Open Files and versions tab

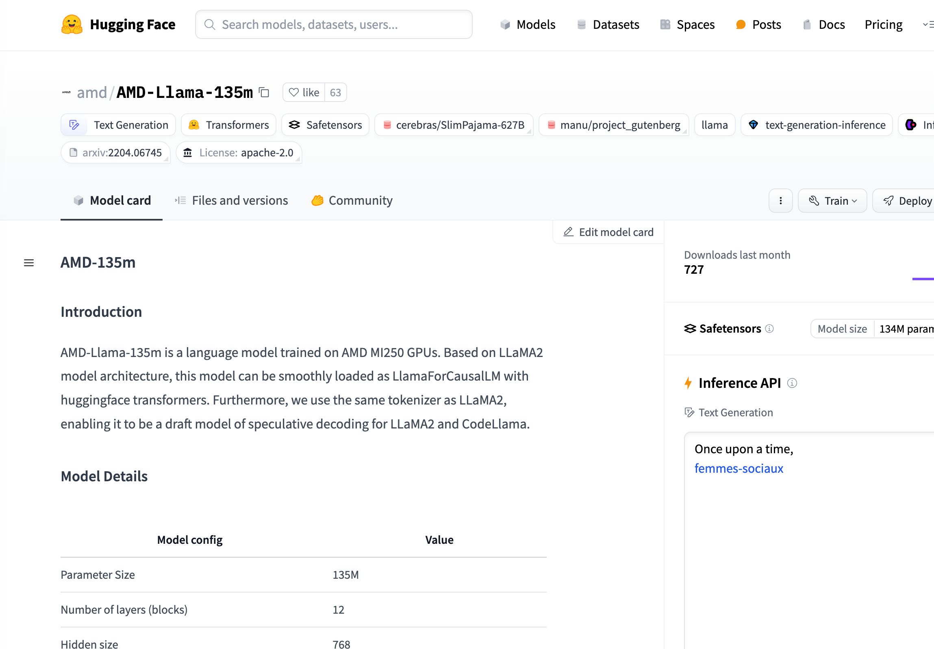(x=231, y=200)
